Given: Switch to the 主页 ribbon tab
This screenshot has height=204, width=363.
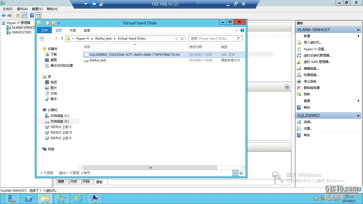Looking at the screenshot, I should pyautogui.click(x=59, y=30).
